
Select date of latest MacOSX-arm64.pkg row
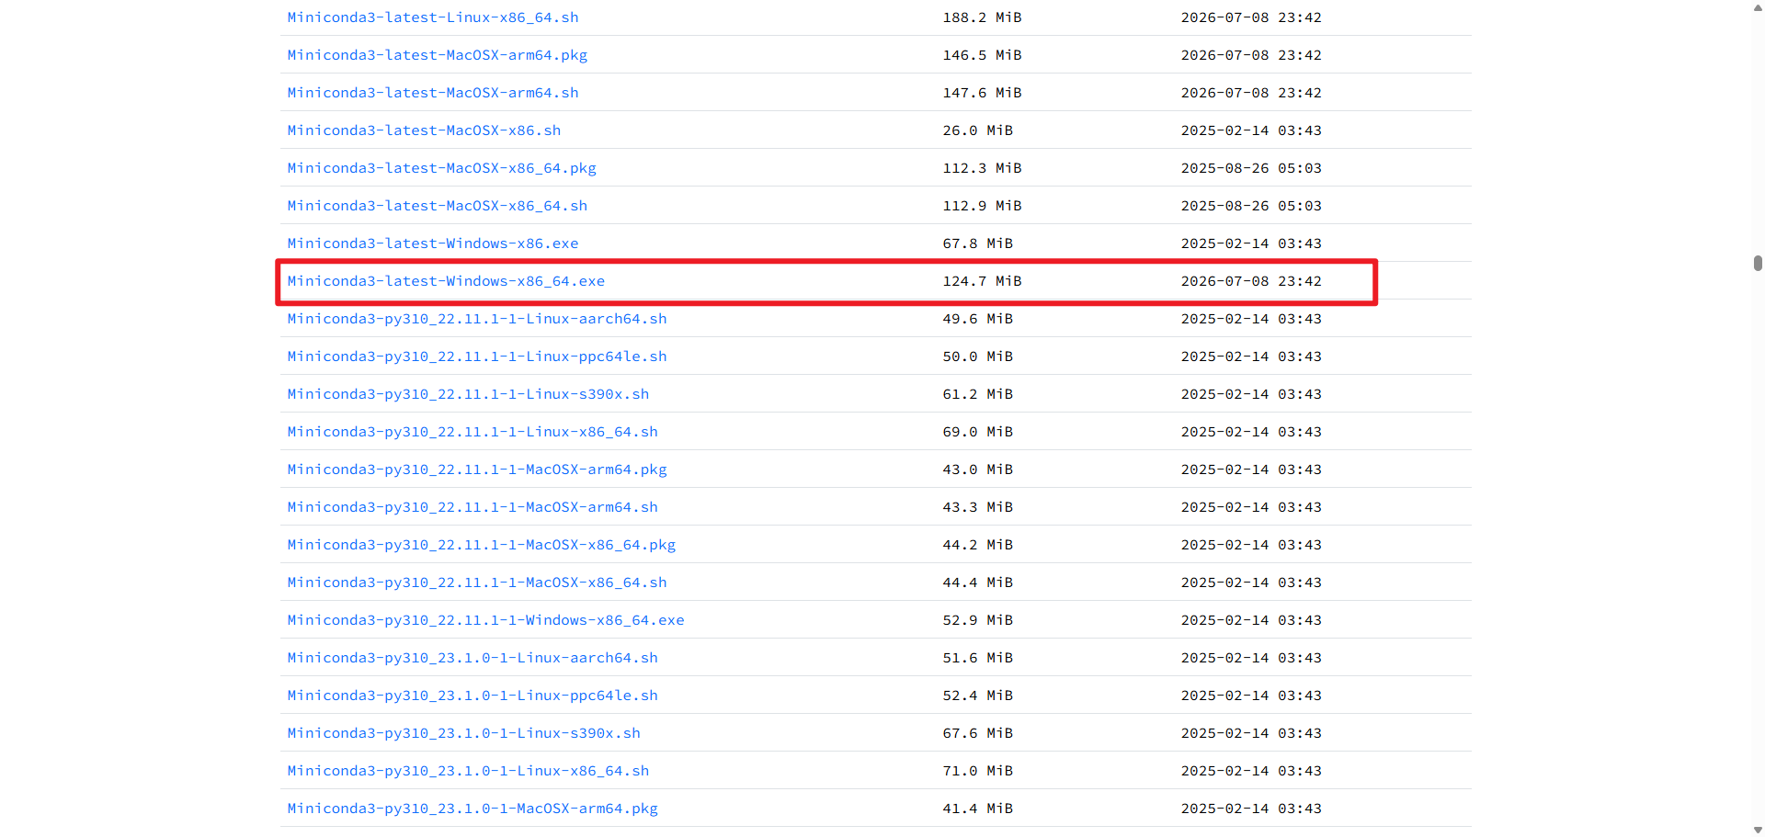click(x=1251, y=55)
